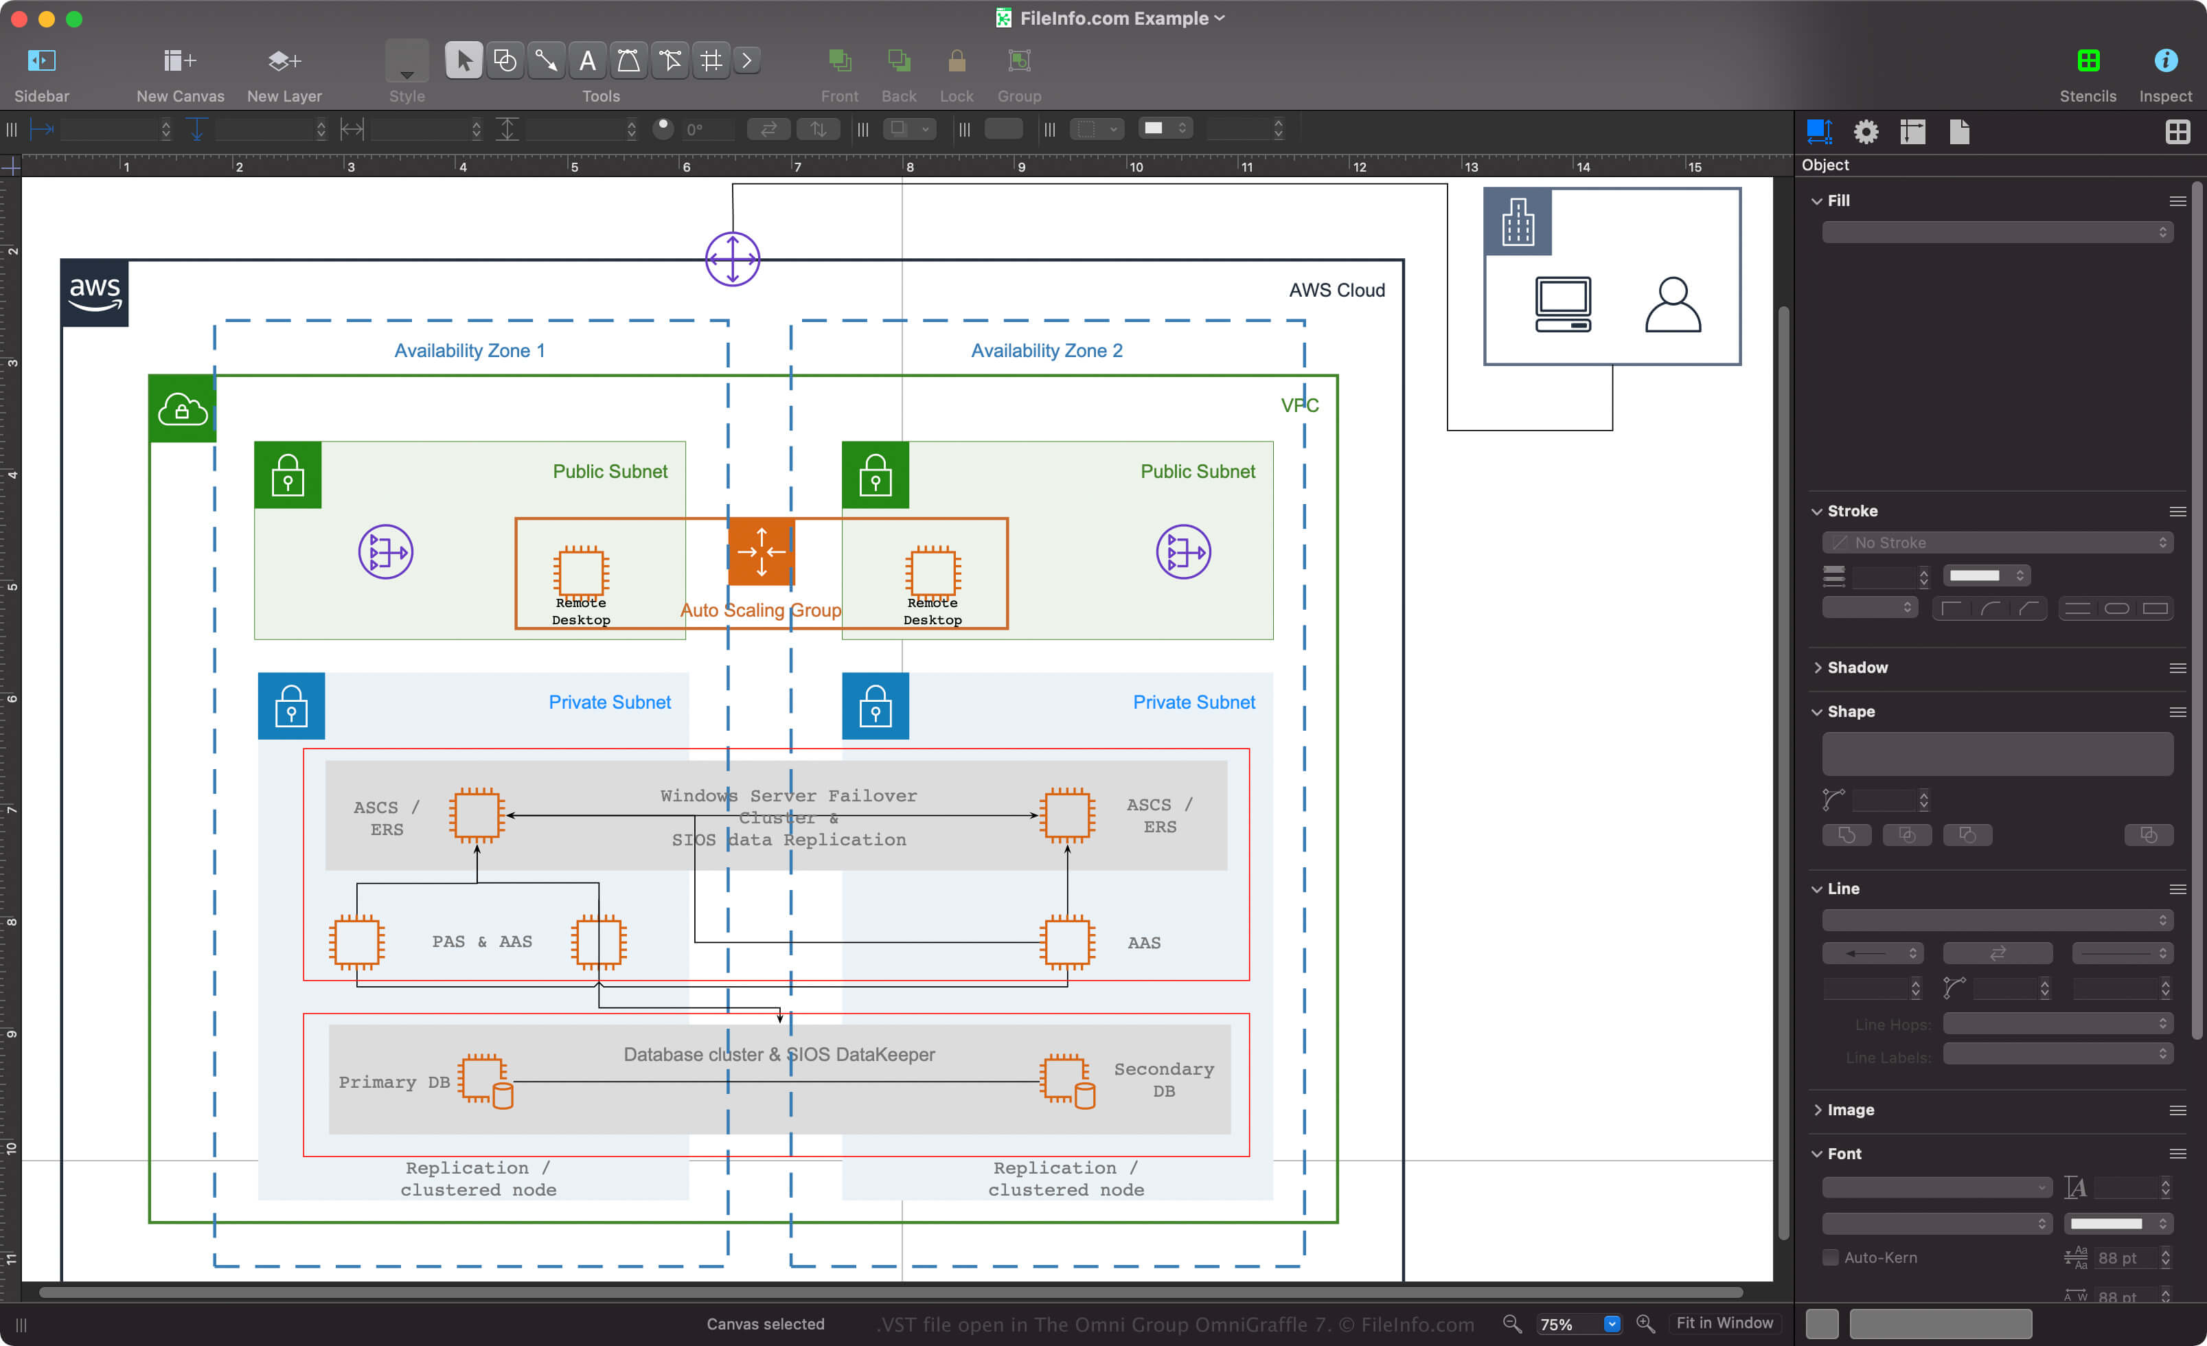Open the Fill type dropdown
This screenshot has width=2207, height=1346.
tap(1996, 232)
